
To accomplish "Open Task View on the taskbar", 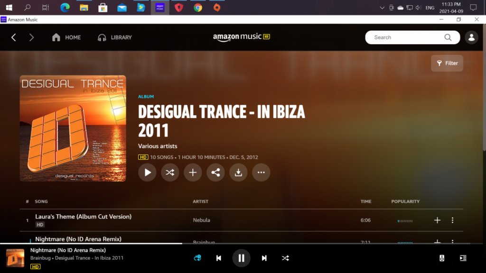I will [46, 8].
